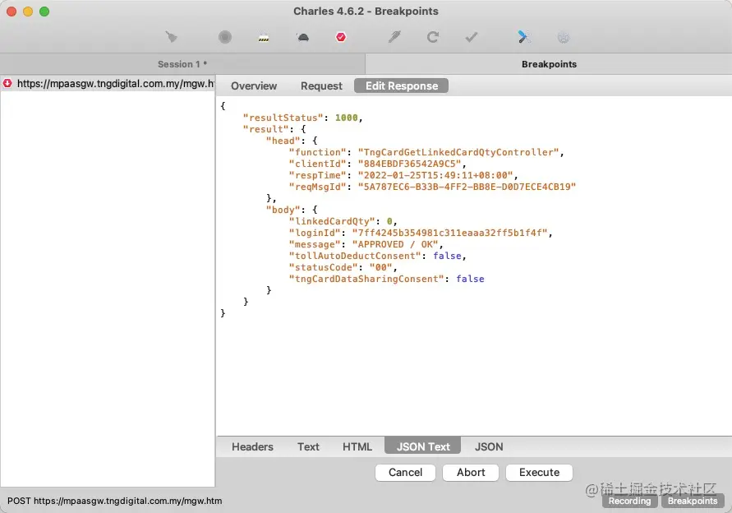Click the green zoom window button
The image size is (732, 513).
tap(44, 12)
